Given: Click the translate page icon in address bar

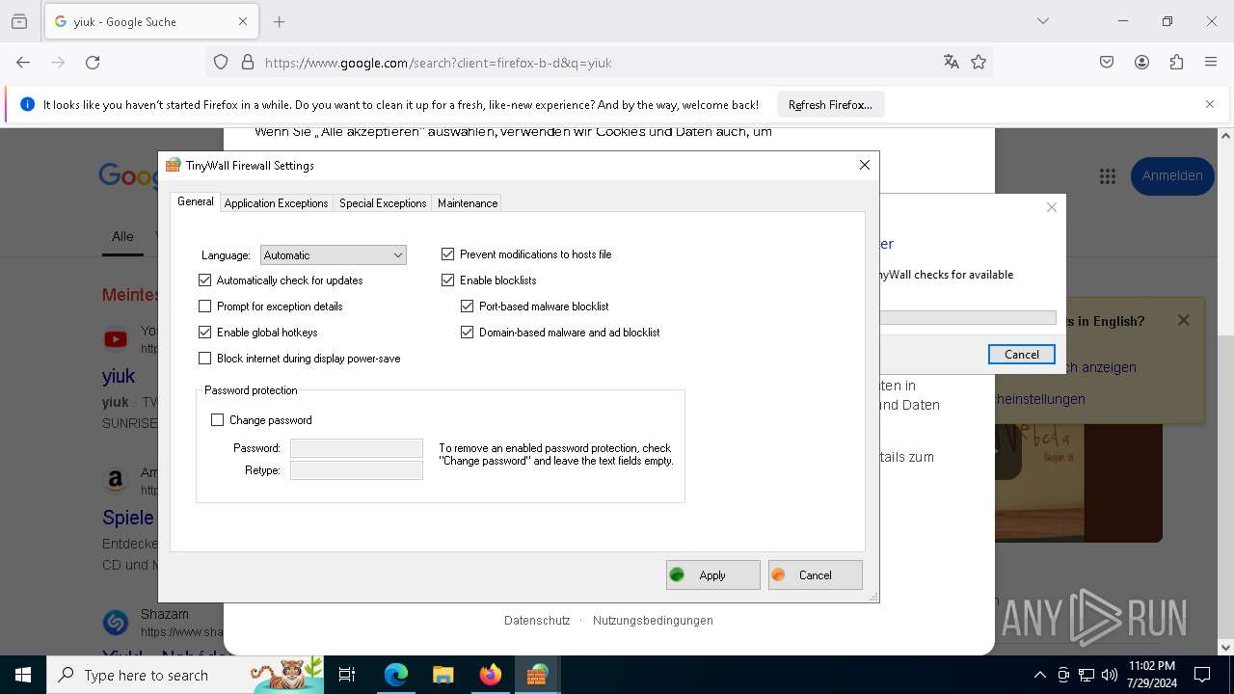Looking at the screenshot, I should click(x=952, y=63).
